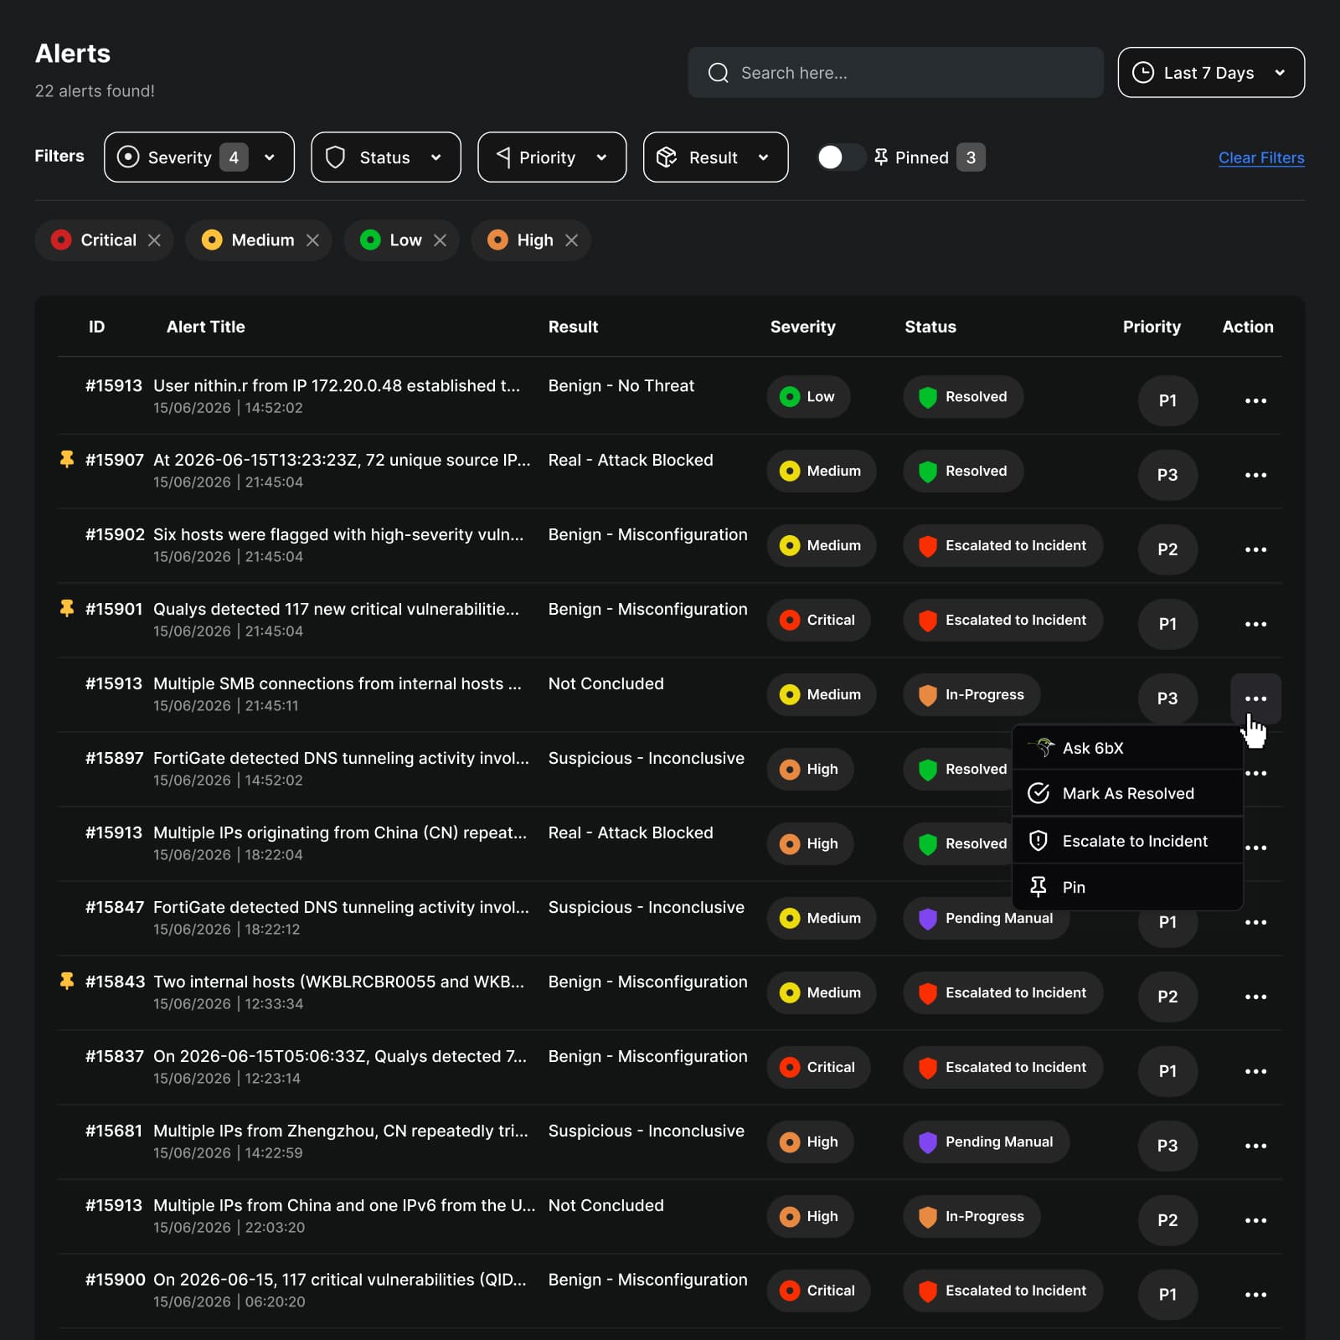The image size is (1340, 1340).
Task: Open action menu for User nithin.r alert
Action: pos(1255,400)
